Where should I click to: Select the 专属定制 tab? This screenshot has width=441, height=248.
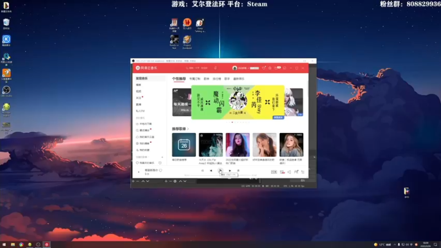(195, 79)
